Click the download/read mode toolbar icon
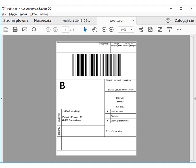 click(169, 30)
